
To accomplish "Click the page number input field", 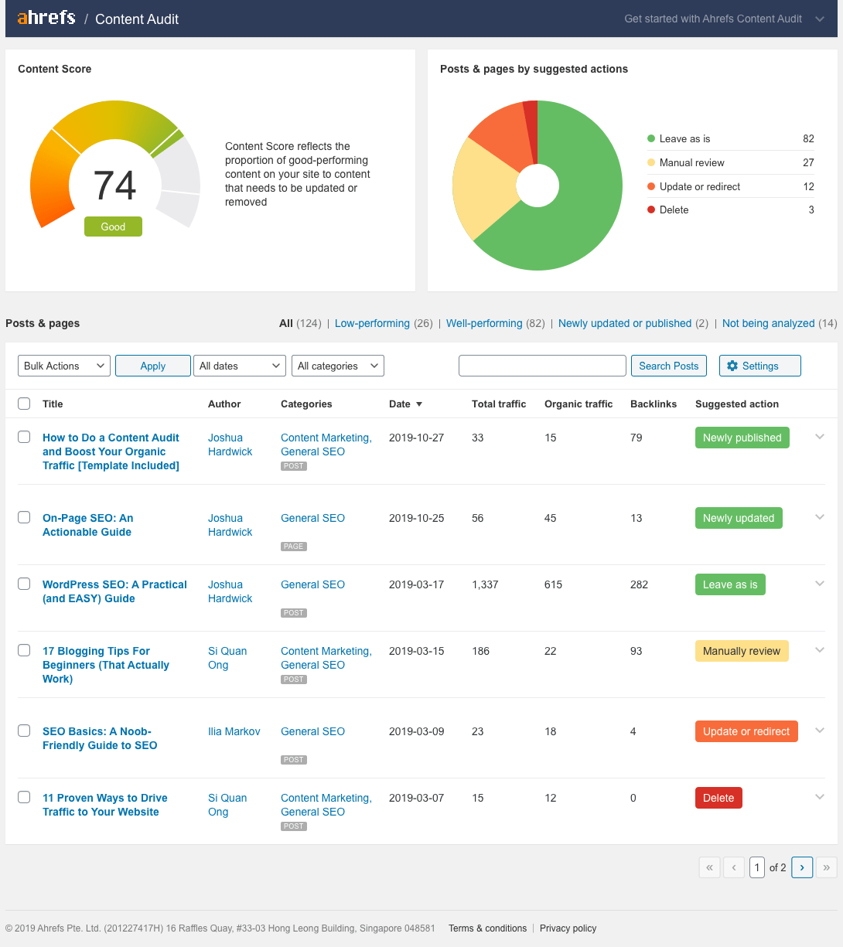I will [757, 867].
